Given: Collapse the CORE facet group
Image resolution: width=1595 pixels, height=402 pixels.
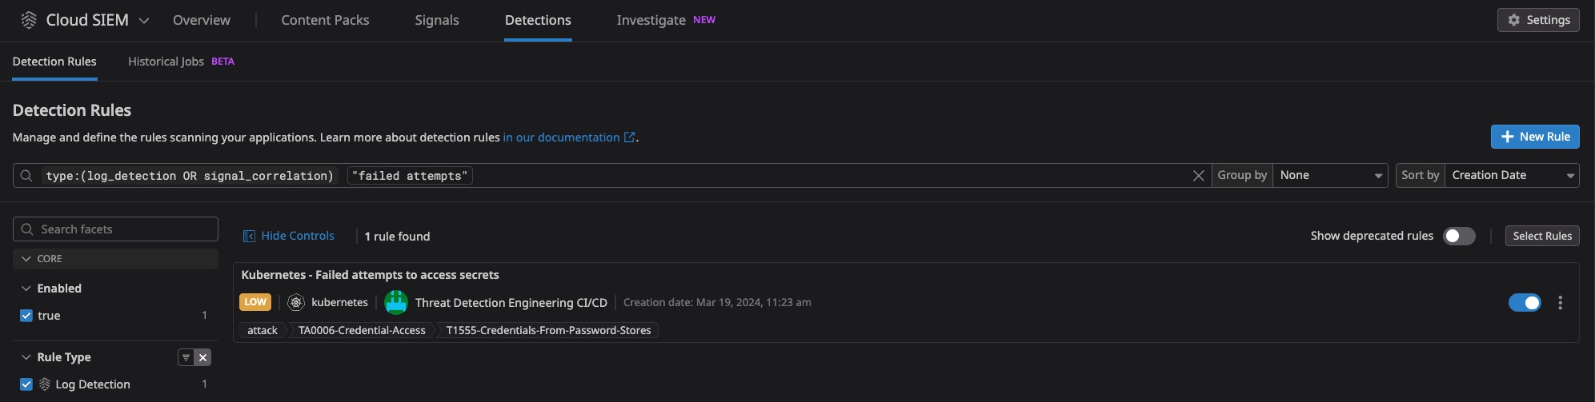Looking at the screenshot, I should 26,259.
